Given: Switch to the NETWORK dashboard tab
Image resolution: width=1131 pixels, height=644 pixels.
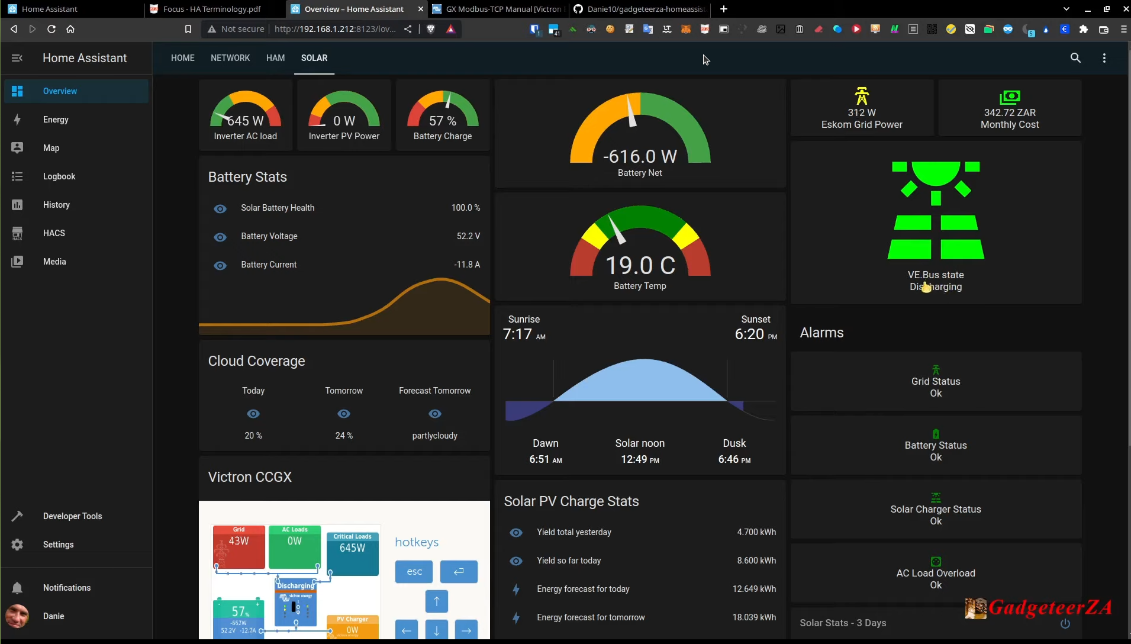Looking at the screenshot, I should [230, 58].
